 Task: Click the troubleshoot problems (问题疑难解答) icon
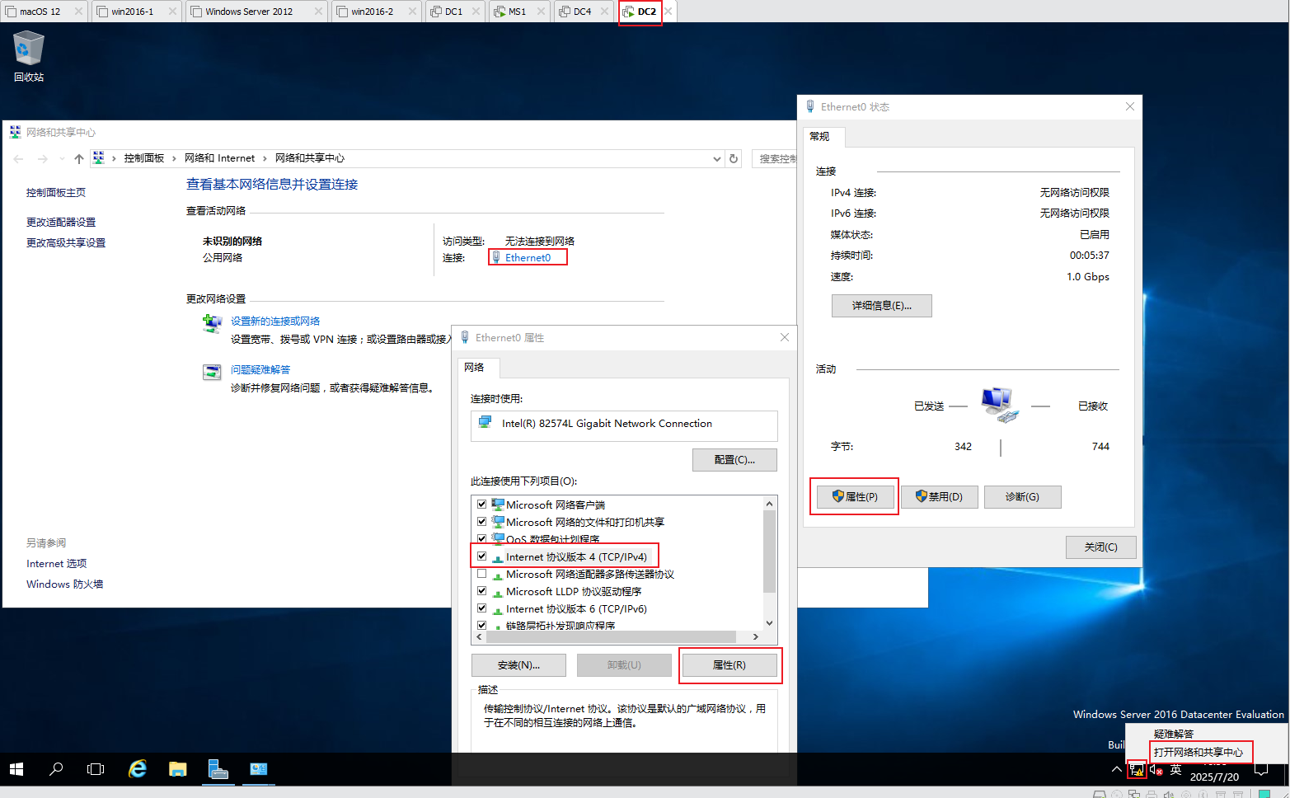coord(212,372)
